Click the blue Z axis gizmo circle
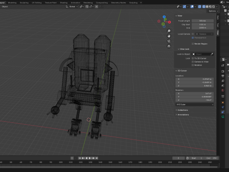 point(164,17)
